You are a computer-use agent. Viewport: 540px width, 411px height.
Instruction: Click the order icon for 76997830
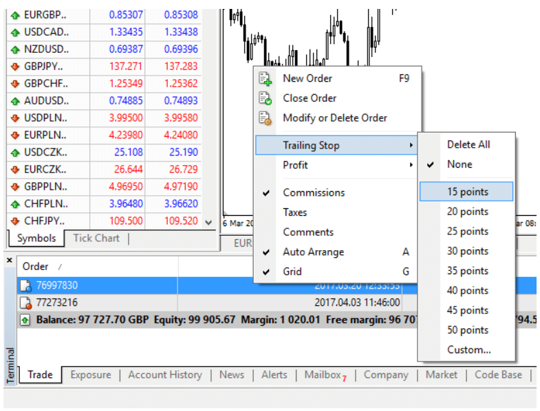[x=26, y=286]
